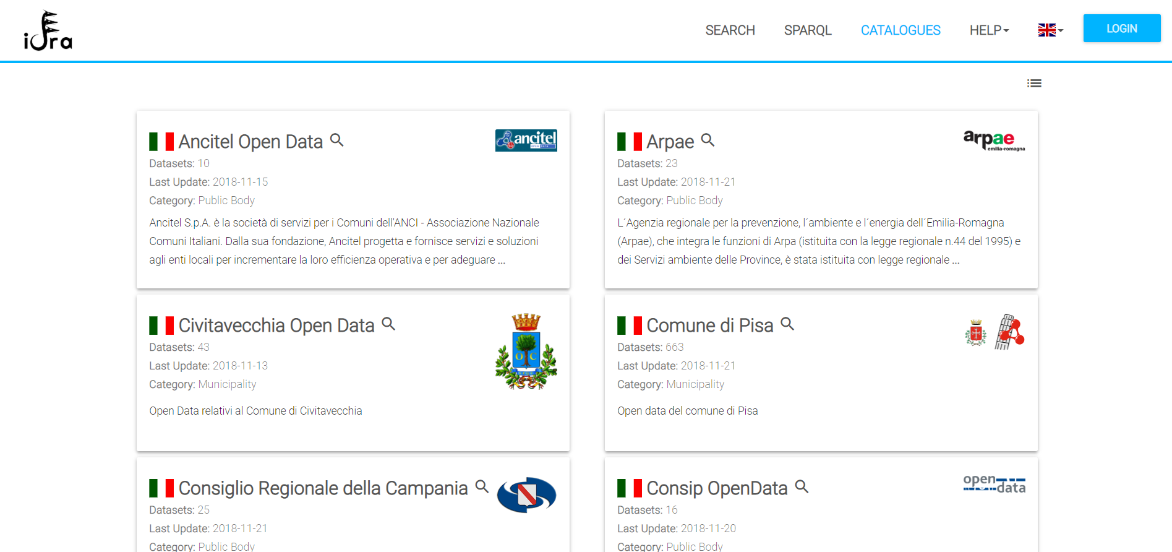Click the Consip open data logo
Screen dimensions: 1172x552
(x=994, y=484)
